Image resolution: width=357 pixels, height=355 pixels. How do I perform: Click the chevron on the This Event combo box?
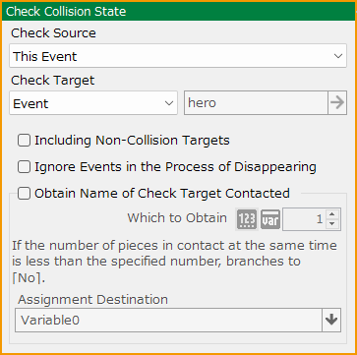pyautogui.click(x=338, y=56)
